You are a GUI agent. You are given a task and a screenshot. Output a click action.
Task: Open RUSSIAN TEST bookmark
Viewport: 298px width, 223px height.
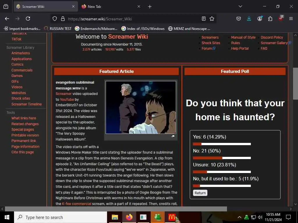58,29
